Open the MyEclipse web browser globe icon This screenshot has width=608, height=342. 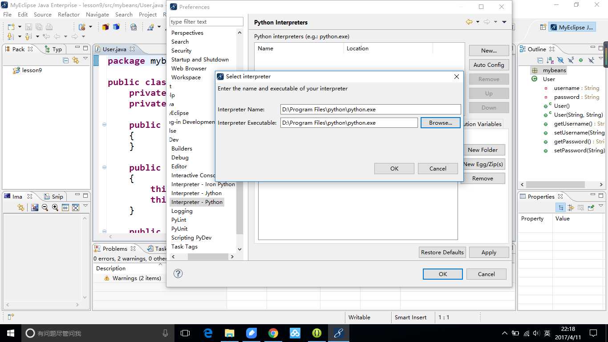tap(134, 27)
